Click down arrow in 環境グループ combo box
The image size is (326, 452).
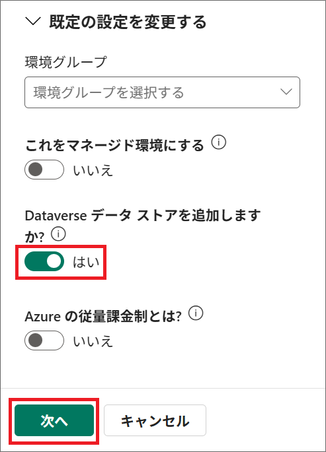coord(286,92)
